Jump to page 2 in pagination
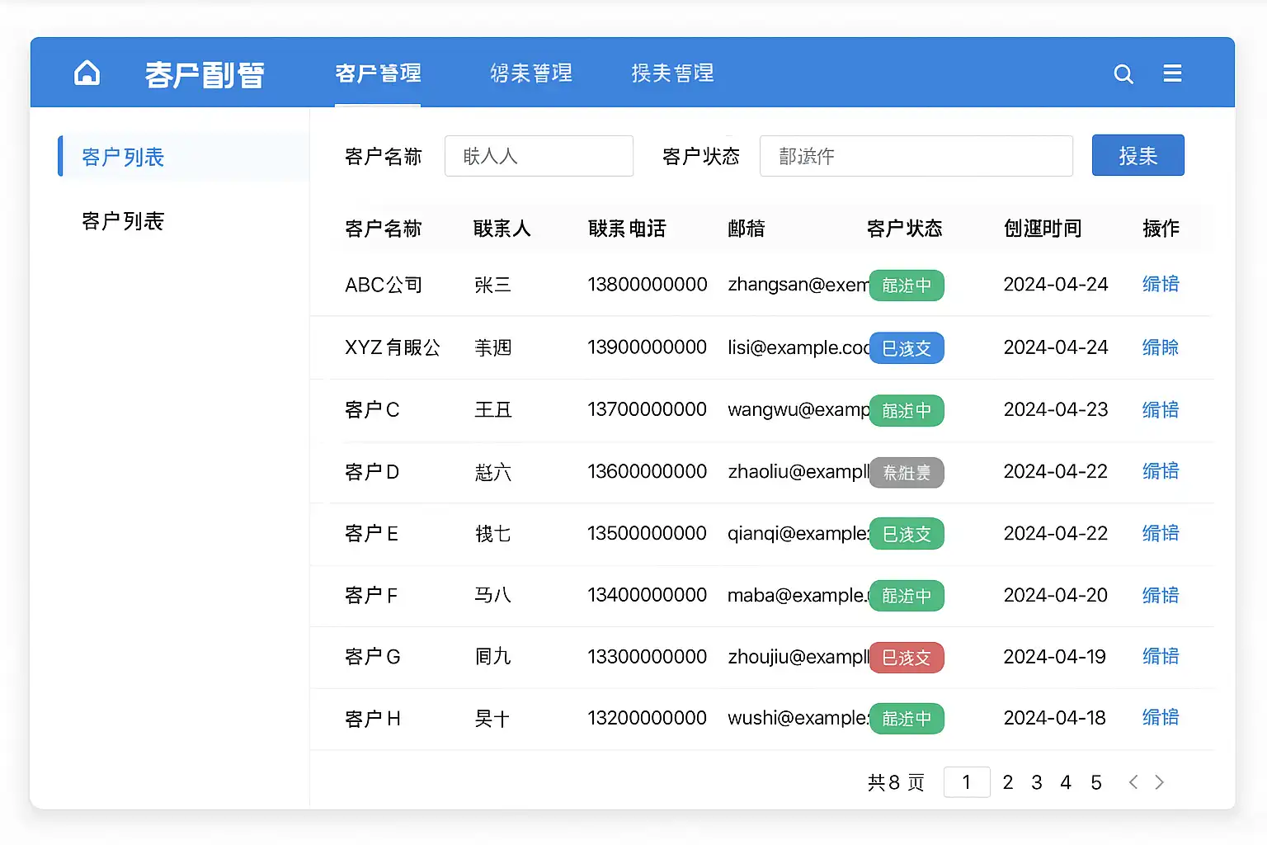This screenshot has height=845, width=1267. (x=1007, y=782)
